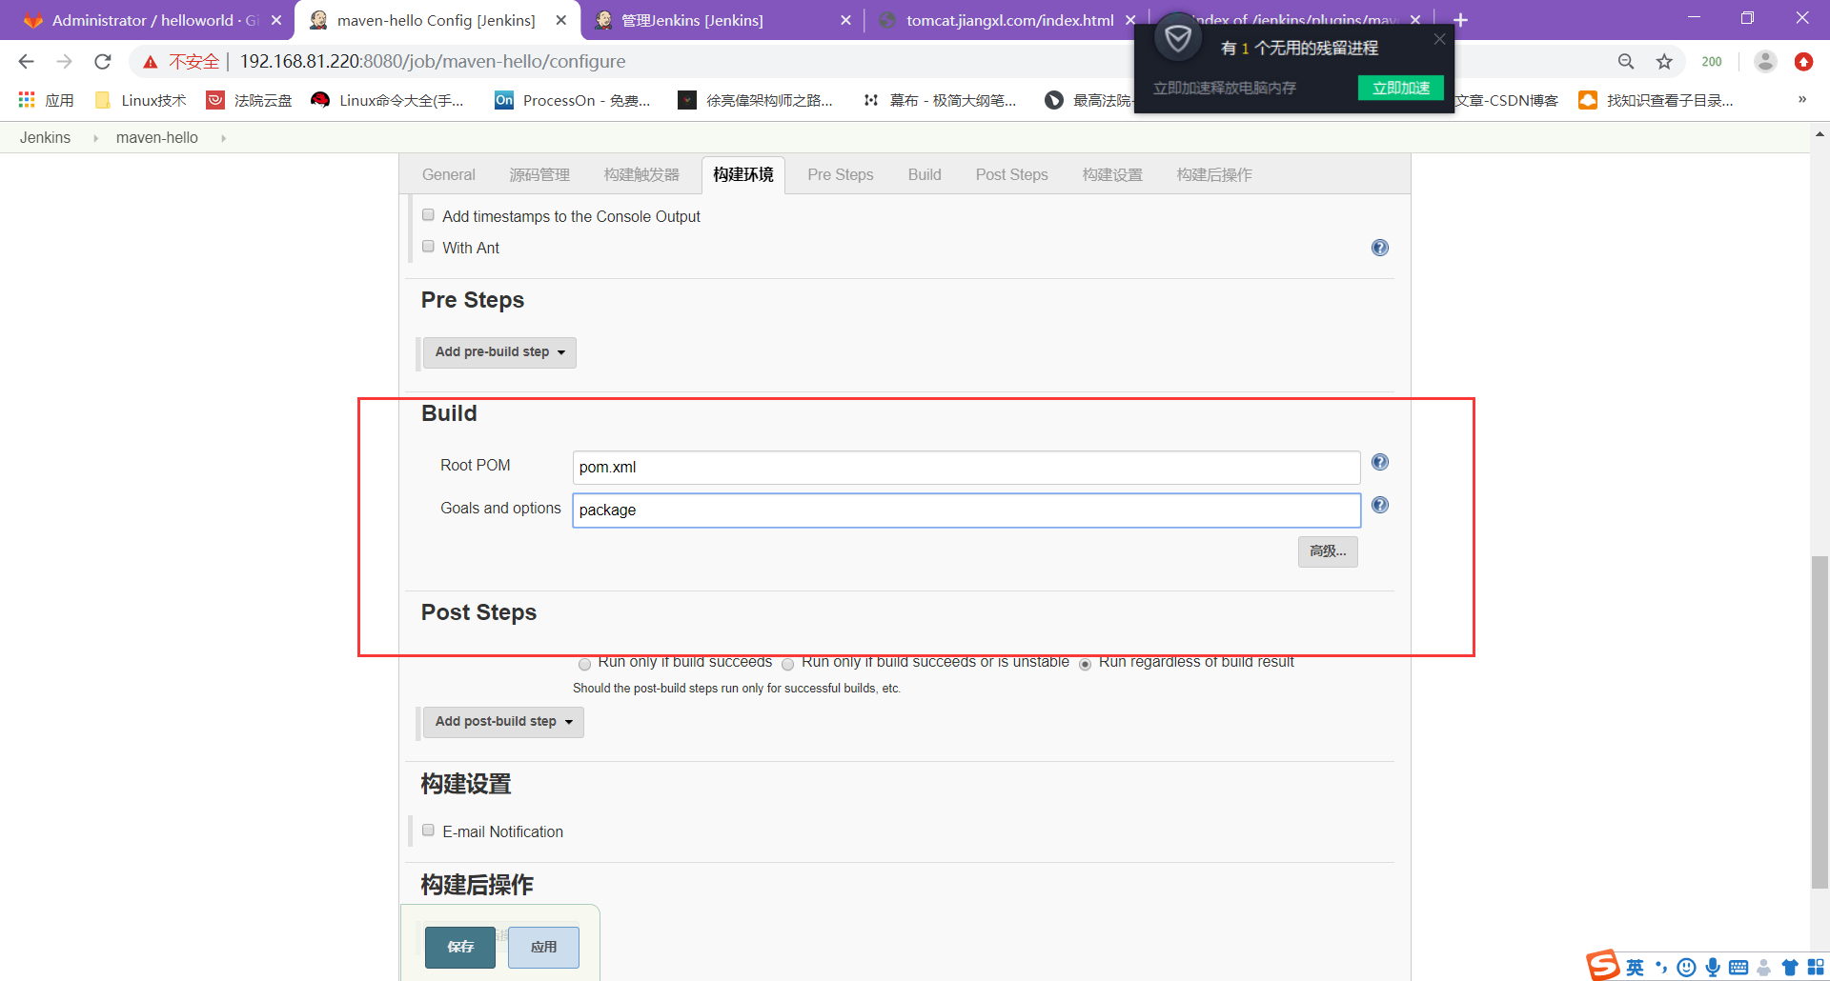Viewport: 1830px width, 981px height.
Task: Expand the maven-hello breadcrumb arrow menu
Action: (223, 138)
